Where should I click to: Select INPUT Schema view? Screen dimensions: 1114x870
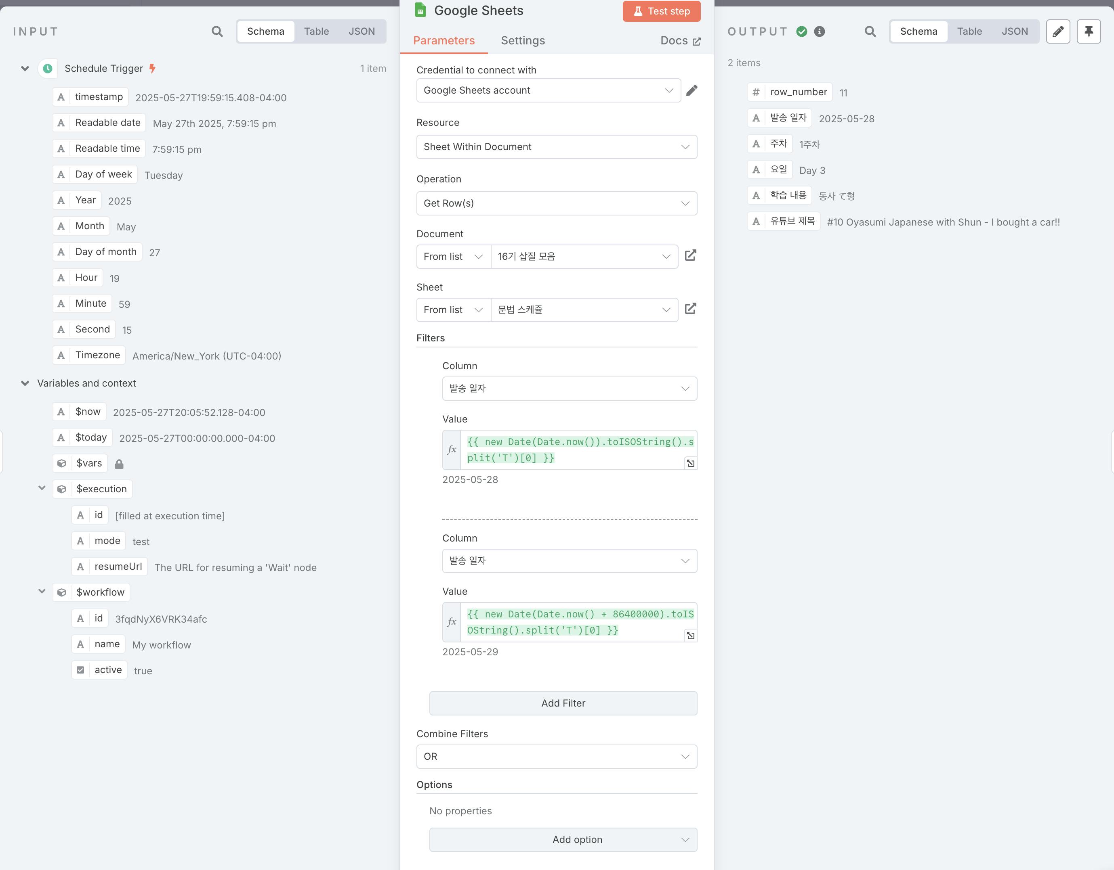[266, 31]
